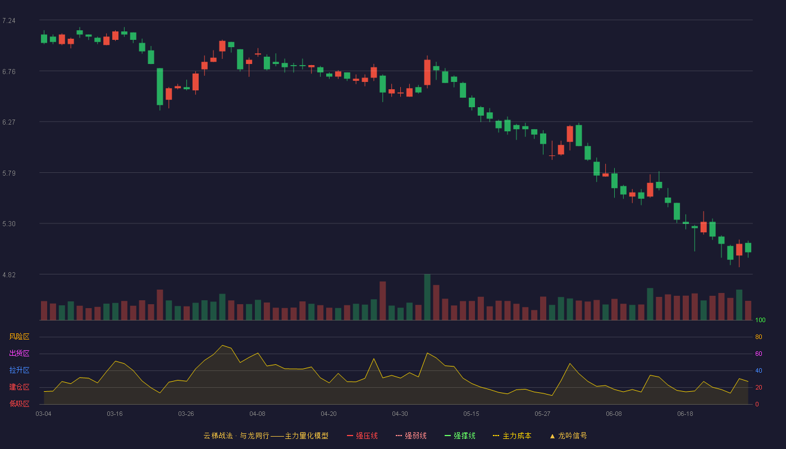Click the orange 80 indicator axis value
The width and height of the screenshot is (786, 449).
[758, 337]
